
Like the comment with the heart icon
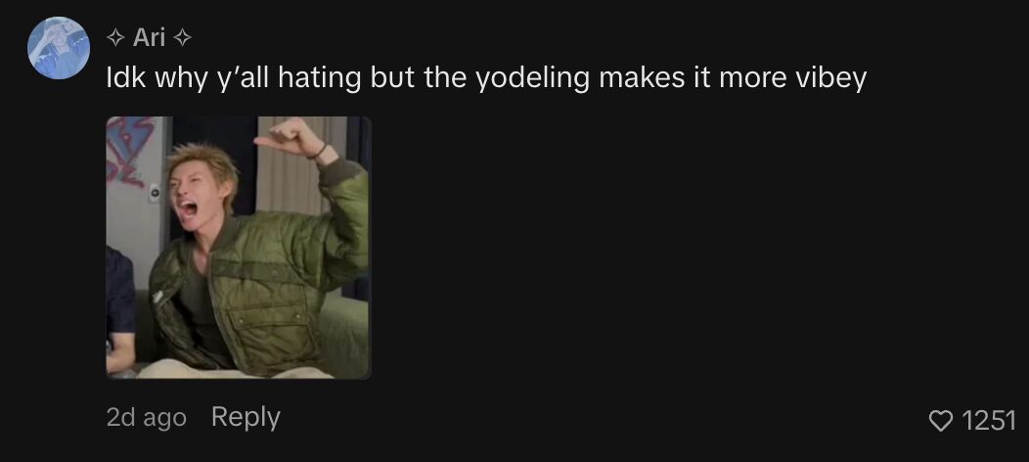pos(940,421)
